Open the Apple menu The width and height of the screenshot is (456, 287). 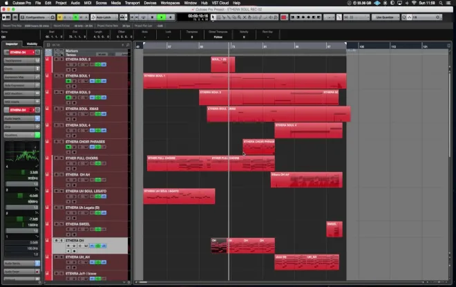(x=6, y=3)
